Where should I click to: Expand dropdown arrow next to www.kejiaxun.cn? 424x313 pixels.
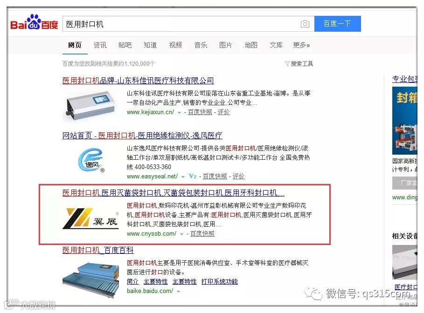(179, 113)
